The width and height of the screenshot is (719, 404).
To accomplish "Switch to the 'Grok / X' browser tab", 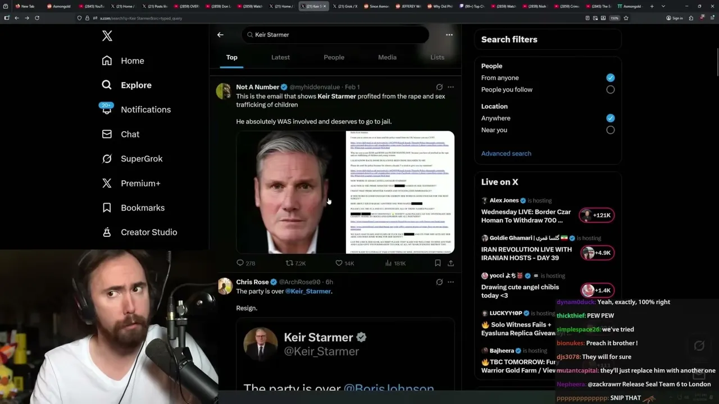I will click(x=345, y=6).
